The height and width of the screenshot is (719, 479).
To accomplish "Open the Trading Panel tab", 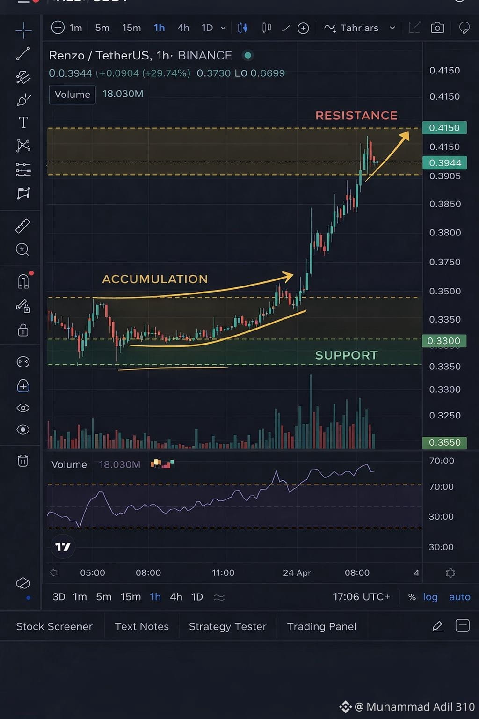I will (x=321, y=626).
